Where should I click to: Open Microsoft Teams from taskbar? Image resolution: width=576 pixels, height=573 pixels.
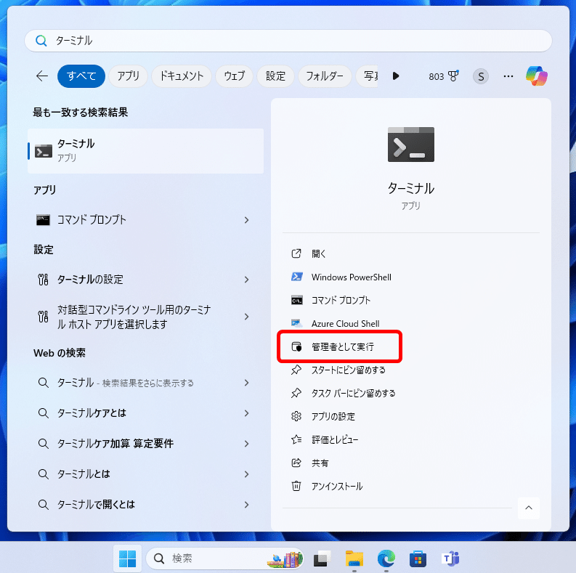tap(450, 558)
